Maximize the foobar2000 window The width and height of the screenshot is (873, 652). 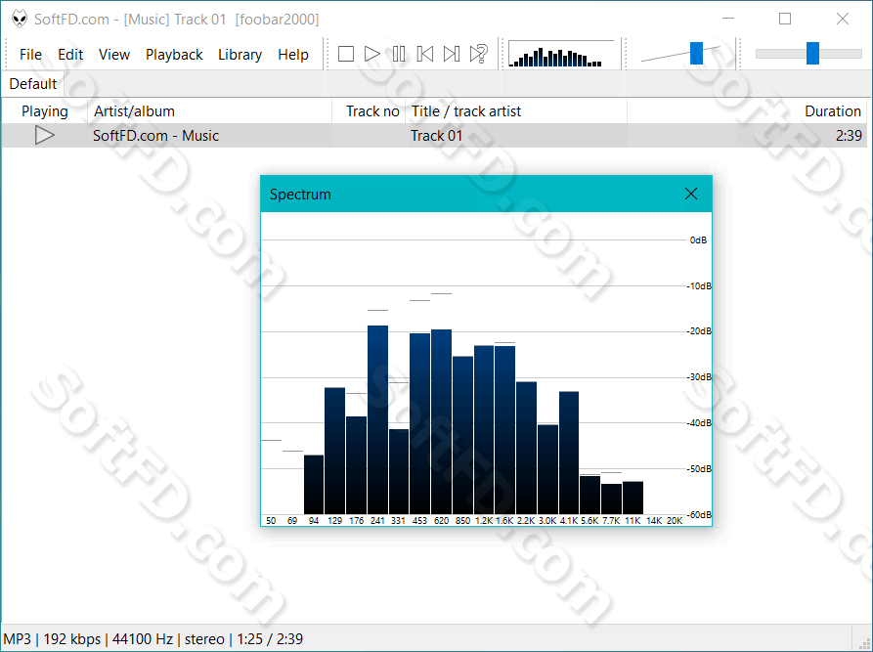pos(785,19)
